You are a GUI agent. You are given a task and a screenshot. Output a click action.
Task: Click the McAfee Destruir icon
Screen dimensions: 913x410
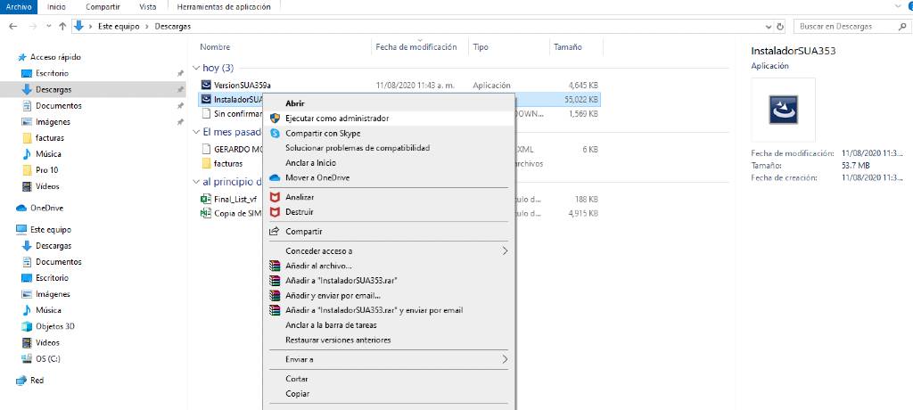pos(276,212)
